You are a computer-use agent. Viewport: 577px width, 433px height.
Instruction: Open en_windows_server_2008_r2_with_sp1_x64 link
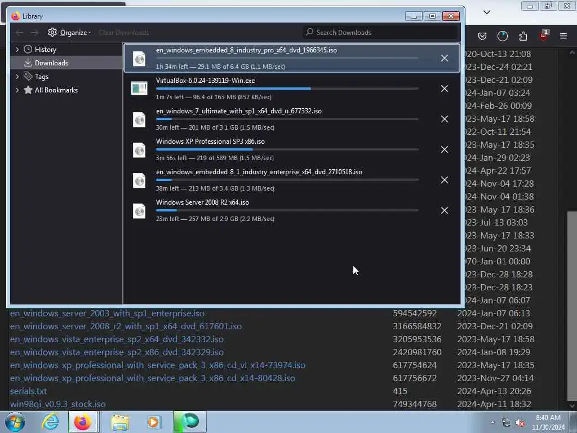pos(126,326)
